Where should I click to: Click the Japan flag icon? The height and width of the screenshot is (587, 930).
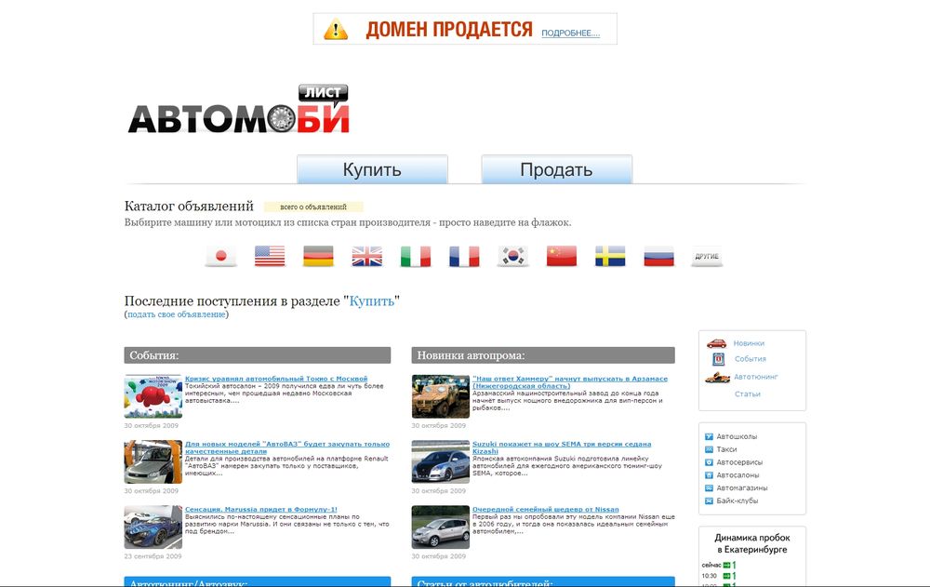pyautogui.click(x=221, y=257)
